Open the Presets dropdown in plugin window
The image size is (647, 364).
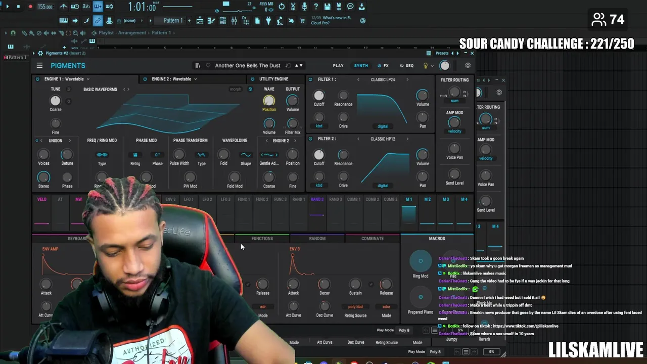tap(442, 53)
